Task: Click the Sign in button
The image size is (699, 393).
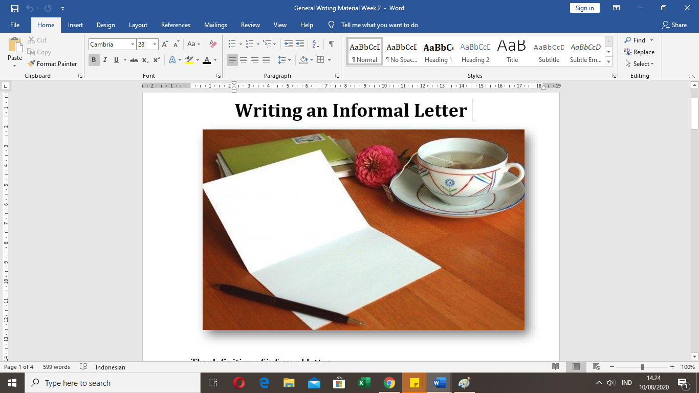Action: click(x=584, y=8)
